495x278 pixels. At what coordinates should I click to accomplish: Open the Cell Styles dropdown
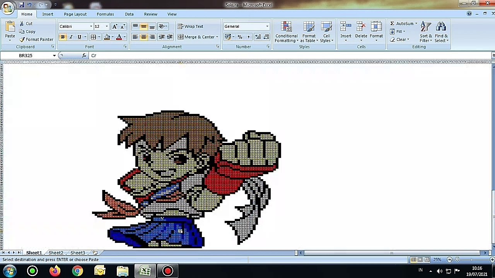[x=326, y=32]
